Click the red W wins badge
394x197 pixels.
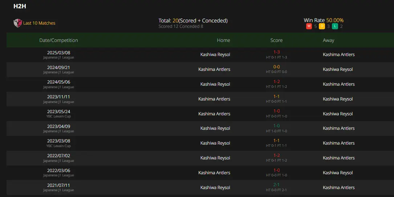[309, 26]
